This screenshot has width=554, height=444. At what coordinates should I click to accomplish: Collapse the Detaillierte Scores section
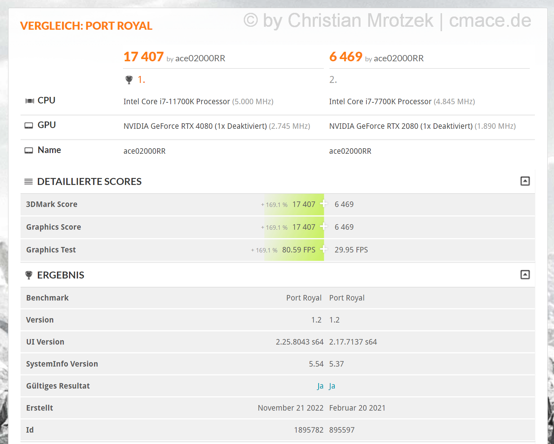pos(525,181)
